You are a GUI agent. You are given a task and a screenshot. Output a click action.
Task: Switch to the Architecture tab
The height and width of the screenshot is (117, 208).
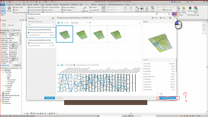[x=10, y=5]
